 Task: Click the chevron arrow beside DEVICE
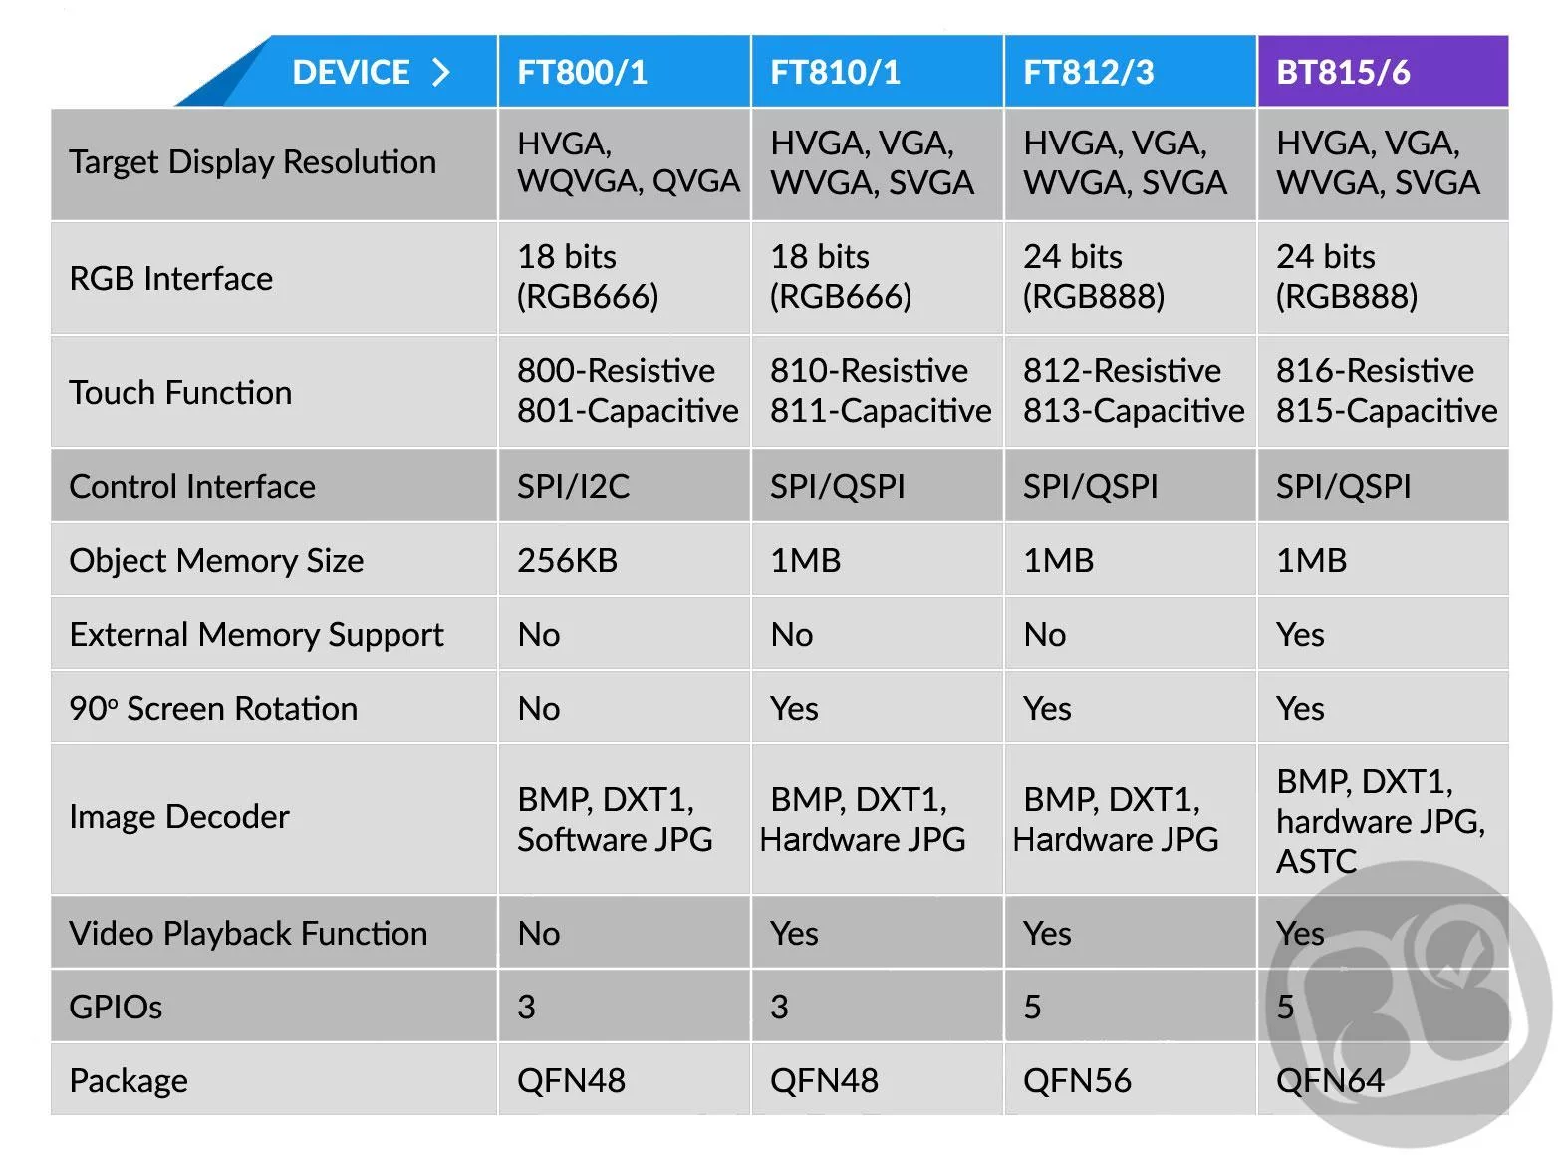tap(440, 72)
